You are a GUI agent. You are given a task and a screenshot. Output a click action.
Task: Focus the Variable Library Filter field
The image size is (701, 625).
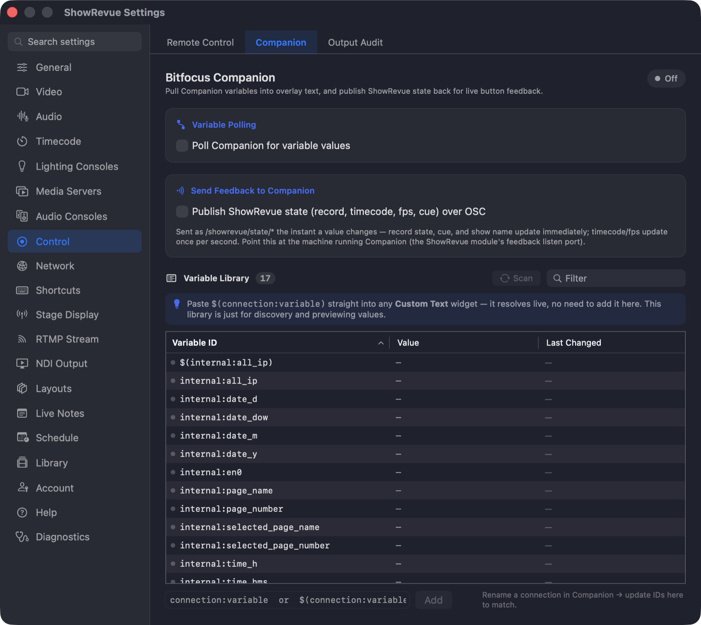click(x=616, y=278)
